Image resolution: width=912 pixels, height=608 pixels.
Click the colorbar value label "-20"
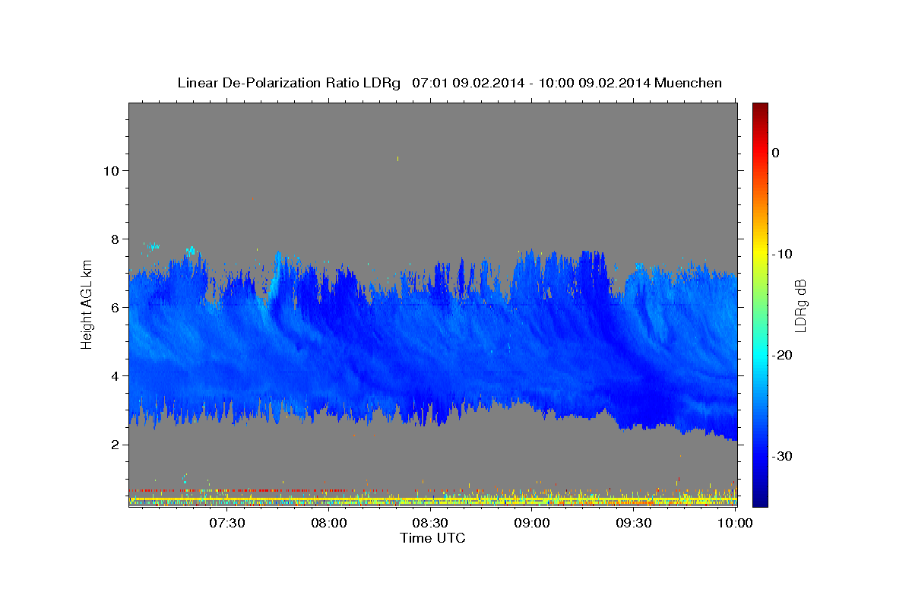tap(783, 355)
